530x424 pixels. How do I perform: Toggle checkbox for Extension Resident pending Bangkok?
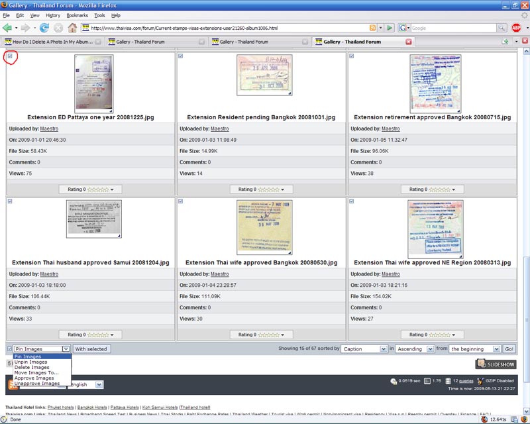click(180, 56)
